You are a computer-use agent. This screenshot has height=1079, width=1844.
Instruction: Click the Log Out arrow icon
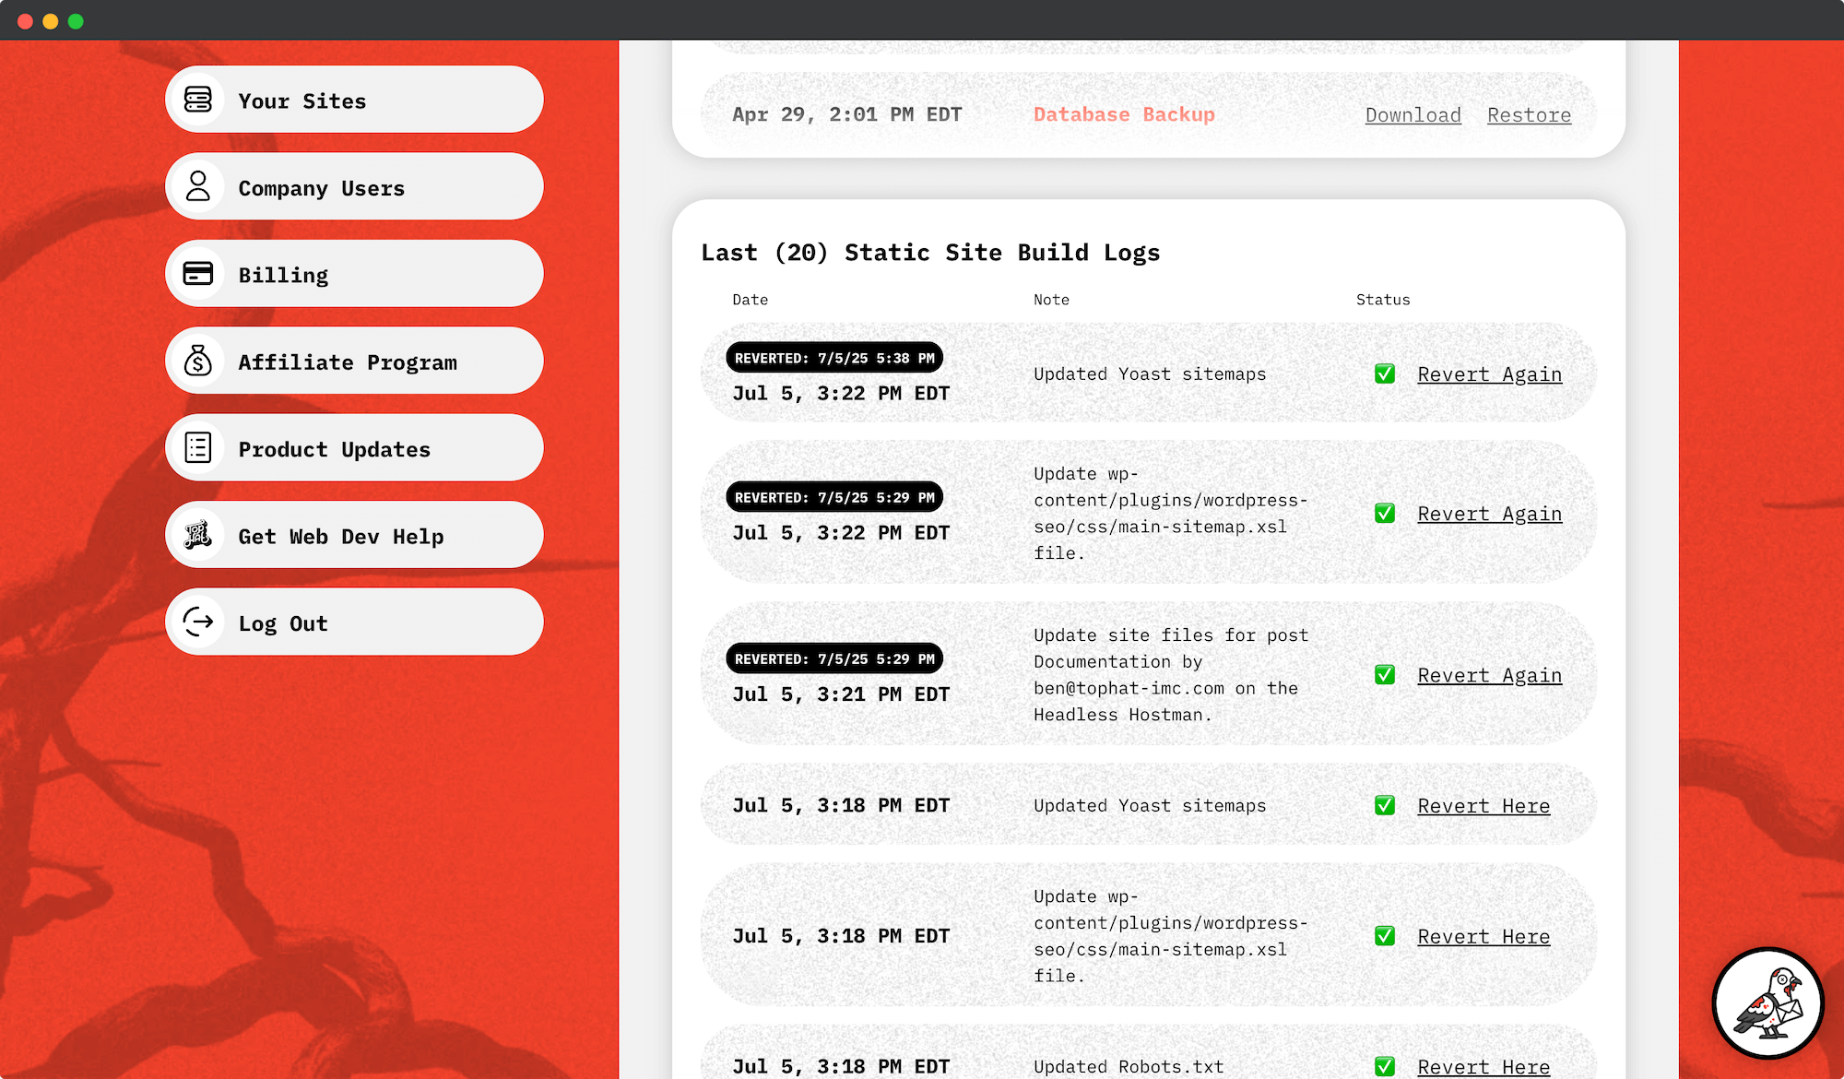point(198,622)
